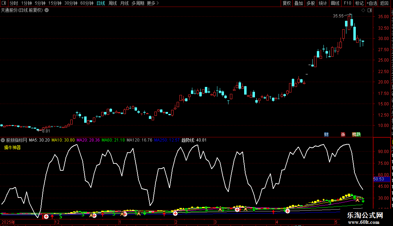Click the 股朋指标网 indicator name
Image resolution: width=393 pixels, height=226 pixels.
(17, 140)
